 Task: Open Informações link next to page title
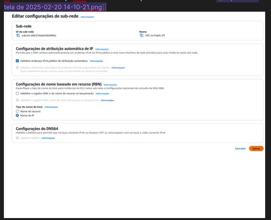tap(87, 17)
